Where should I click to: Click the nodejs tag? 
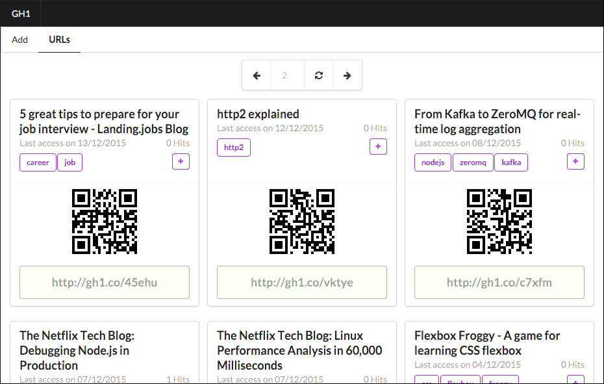click(433, 162)
